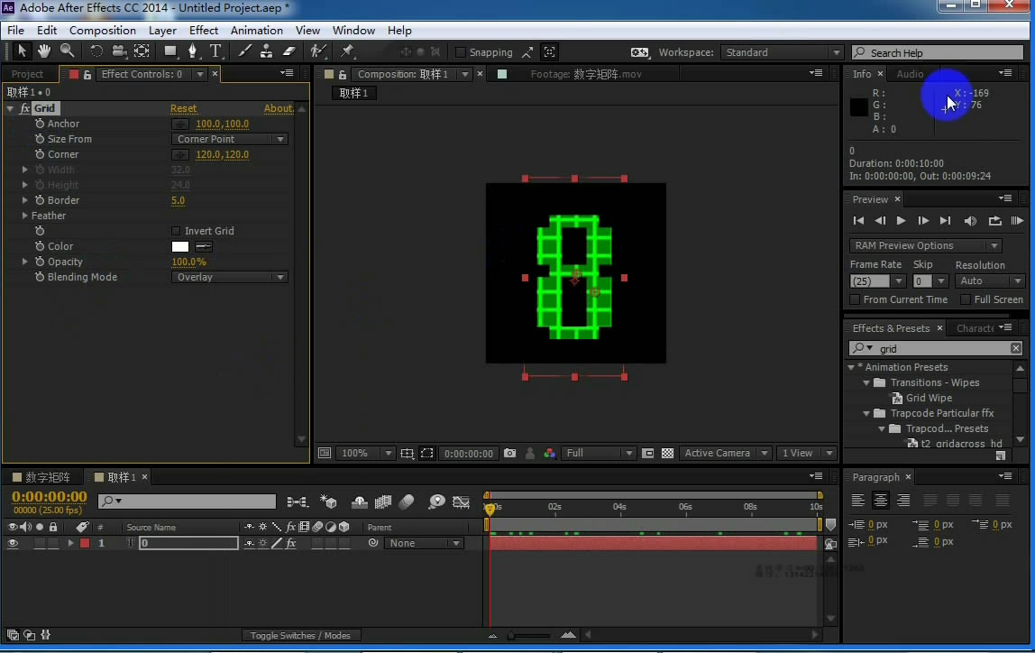Select the Horizontal Type tool
This screenshot has height=653, width=1035.
pos(215,51)
